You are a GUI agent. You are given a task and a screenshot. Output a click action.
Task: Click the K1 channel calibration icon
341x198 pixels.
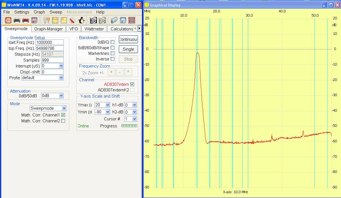coord(93,20)
